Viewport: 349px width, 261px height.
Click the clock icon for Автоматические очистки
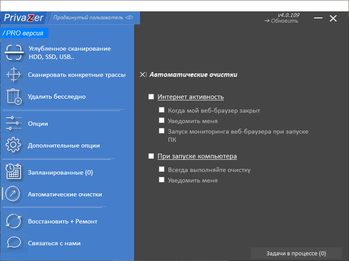[x=14, y=194]
